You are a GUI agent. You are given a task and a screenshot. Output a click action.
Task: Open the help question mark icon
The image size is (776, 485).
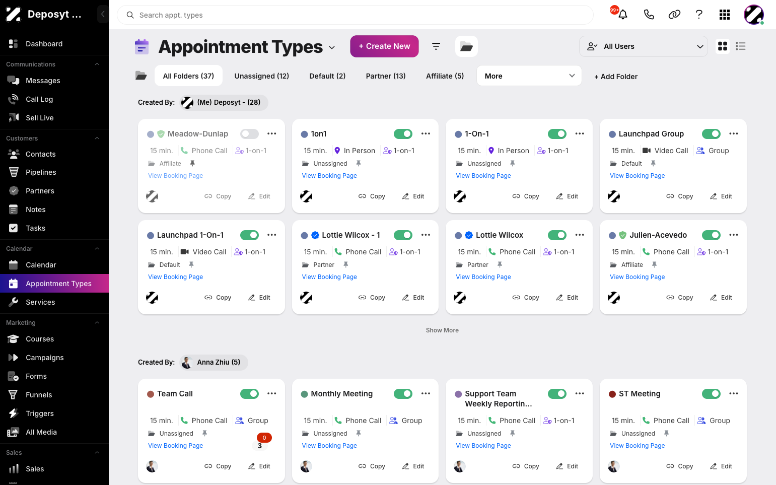(x=699, y=15)
